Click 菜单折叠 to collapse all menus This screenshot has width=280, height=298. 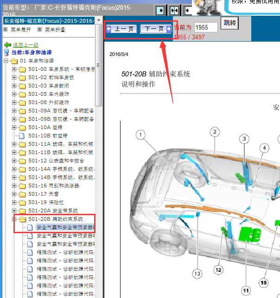coord(55,30)
